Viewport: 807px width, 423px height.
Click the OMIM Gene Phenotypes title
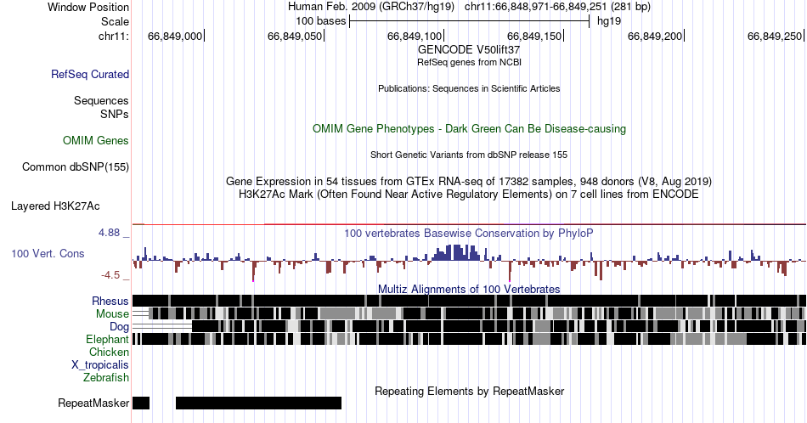[469, 128]
